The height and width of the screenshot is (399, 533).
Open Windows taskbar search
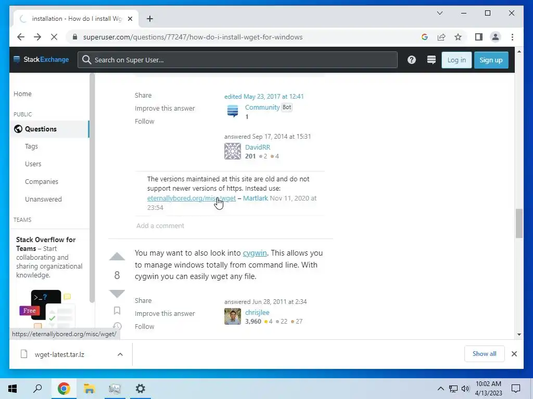pyautogui.click(x=37, y=389)
